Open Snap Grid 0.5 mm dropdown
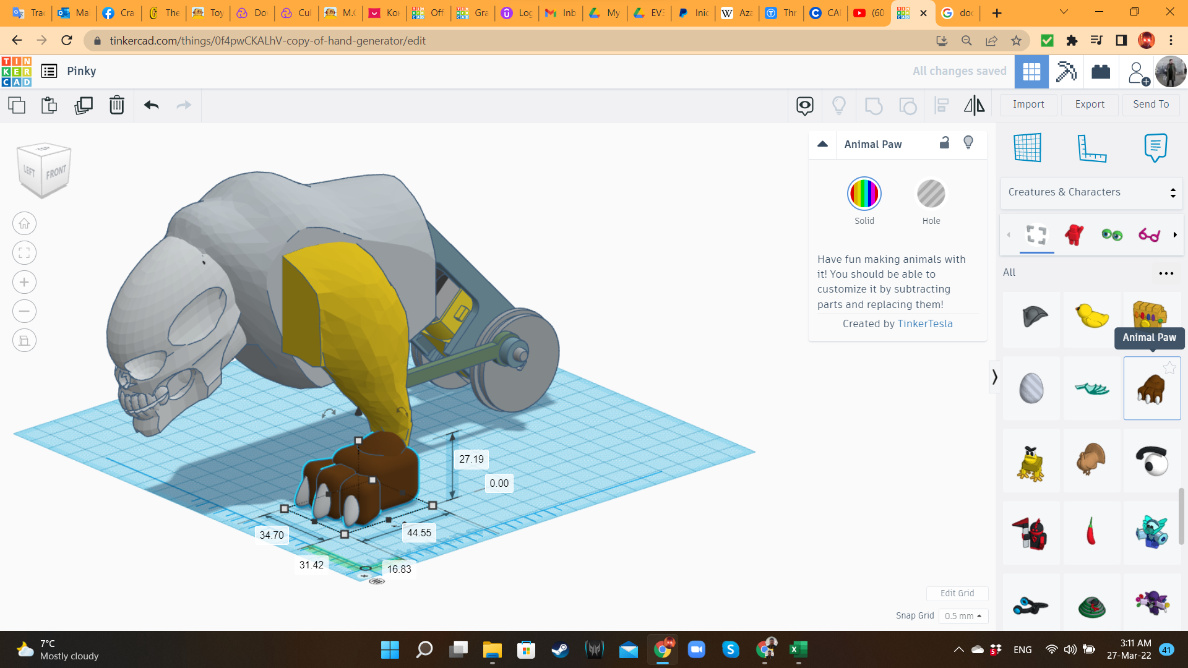The width and height of the screenshot is (1188, 668). point(963,616)
